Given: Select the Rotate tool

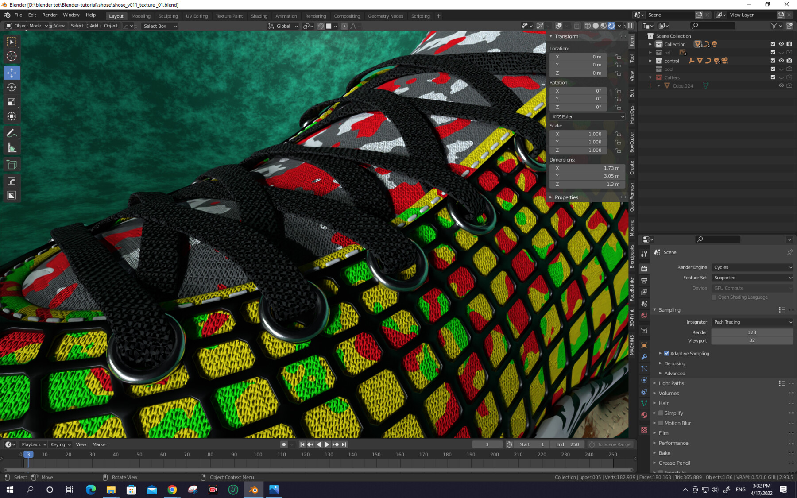Looking at the screenshot, I should [x=11, y=87].
